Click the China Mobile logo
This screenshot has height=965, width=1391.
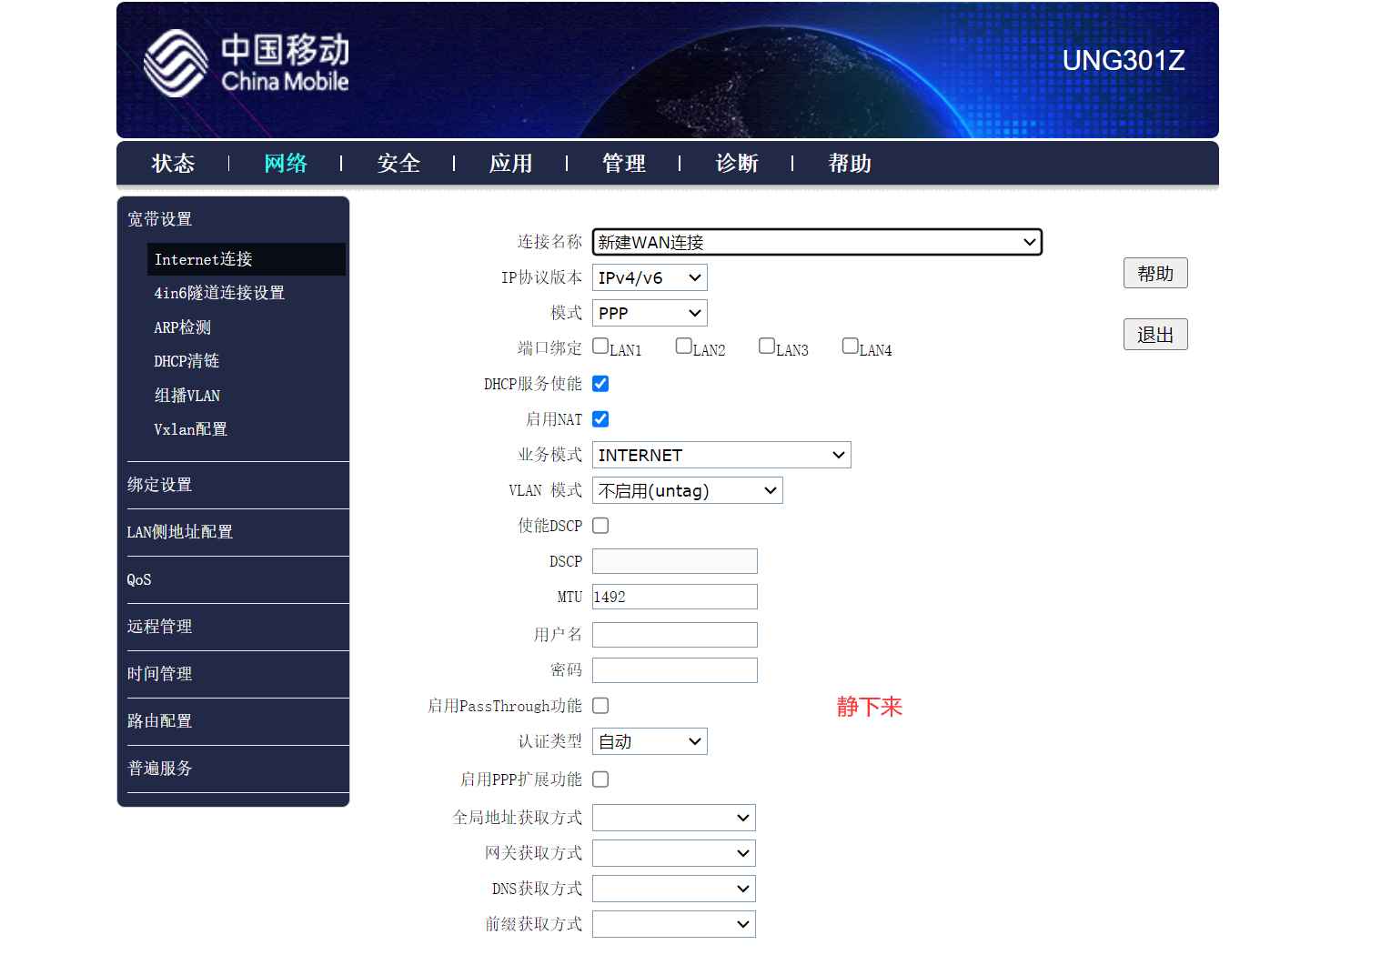point(247,63)
